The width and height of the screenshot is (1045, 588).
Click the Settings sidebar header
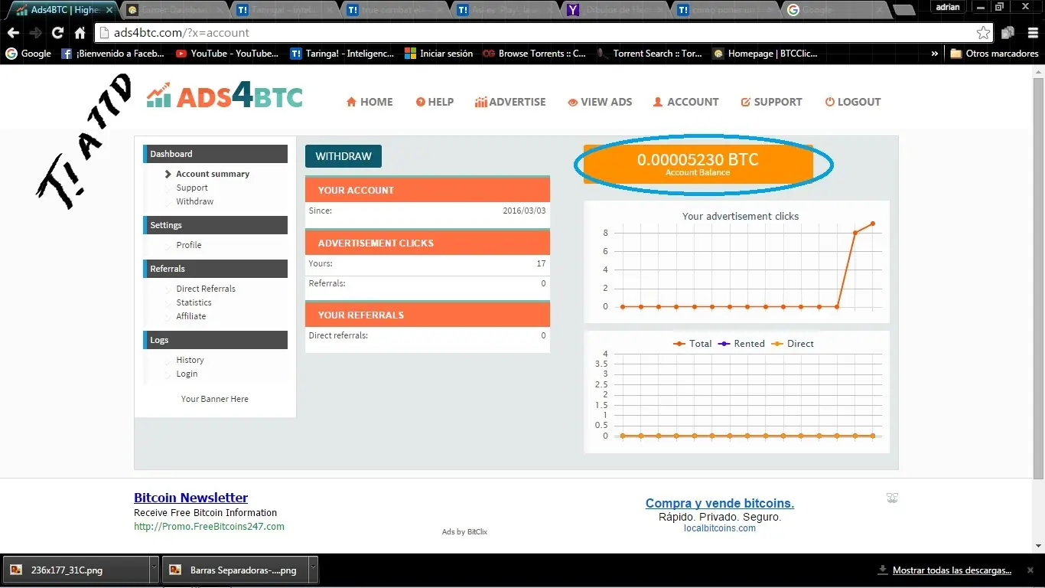click(x=215, y=225)
